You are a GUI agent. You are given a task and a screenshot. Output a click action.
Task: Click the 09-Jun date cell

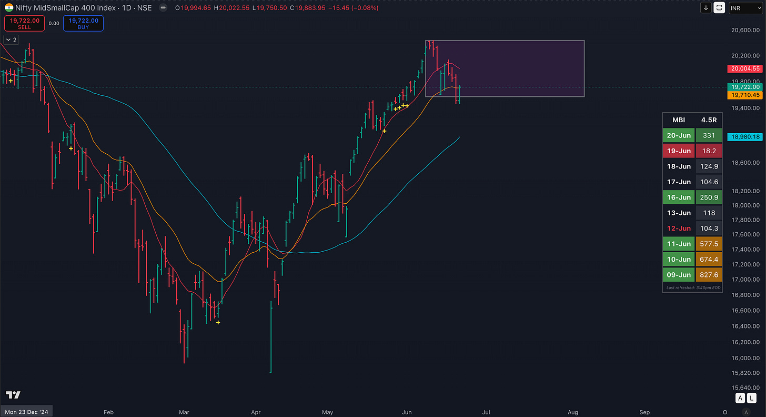(679, 275)
